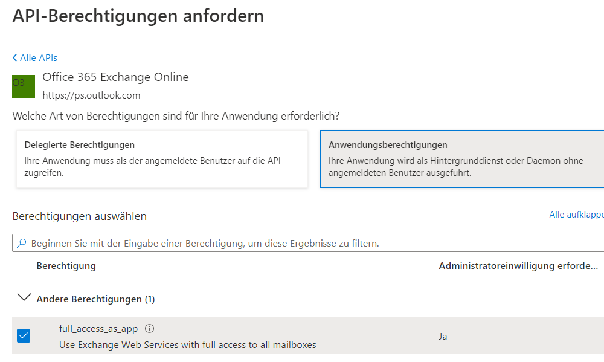Uncheck full_access_as_app checkbox
The height and width of the screenshot is (362, 604).
pos(24,336)
